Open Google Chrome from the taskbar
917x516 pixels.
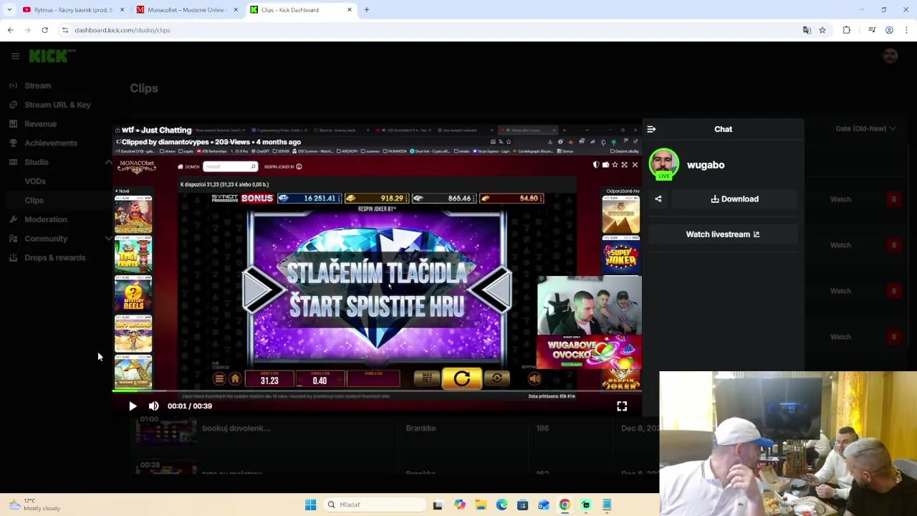(x=565, y=505)
